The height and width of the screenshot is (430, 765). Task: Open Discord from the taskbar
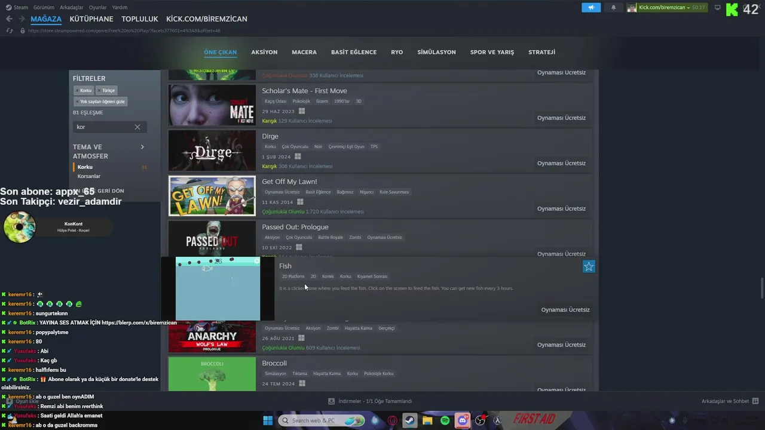(463, 420)
